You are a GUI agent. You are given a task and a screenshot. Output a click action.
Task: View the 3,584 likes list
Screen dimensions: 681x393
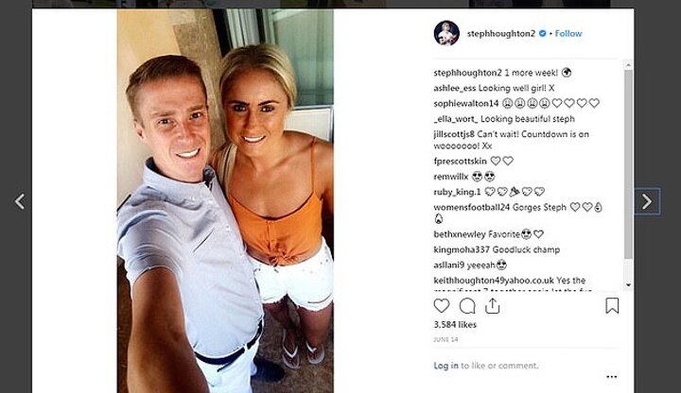455,324
